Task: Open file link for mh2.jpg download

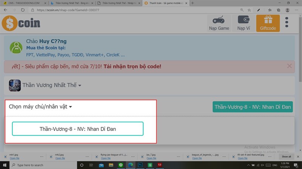Action: tap(60, 158)
